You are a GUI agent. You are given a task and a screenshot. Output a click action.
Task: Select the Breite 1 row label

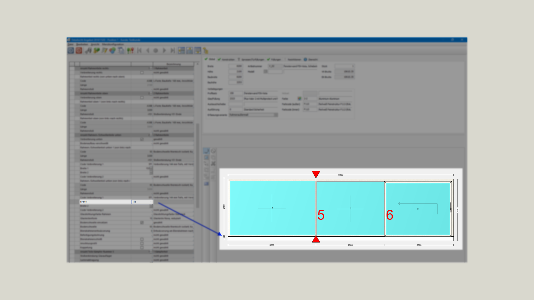click(x=105, y=202)
